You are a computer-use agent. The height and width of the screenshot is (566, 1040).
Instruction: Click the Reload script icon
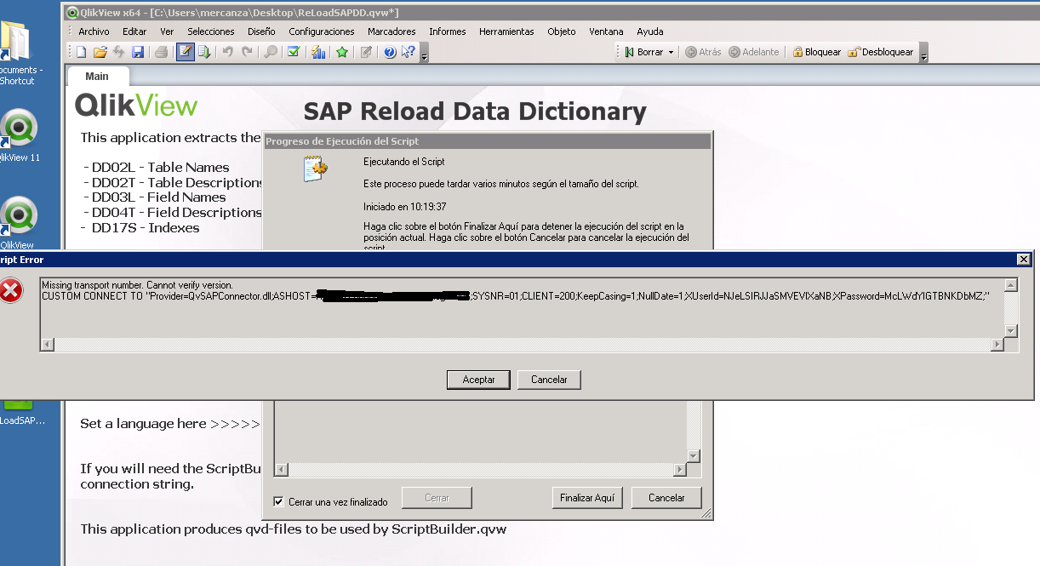coord(204,53)
